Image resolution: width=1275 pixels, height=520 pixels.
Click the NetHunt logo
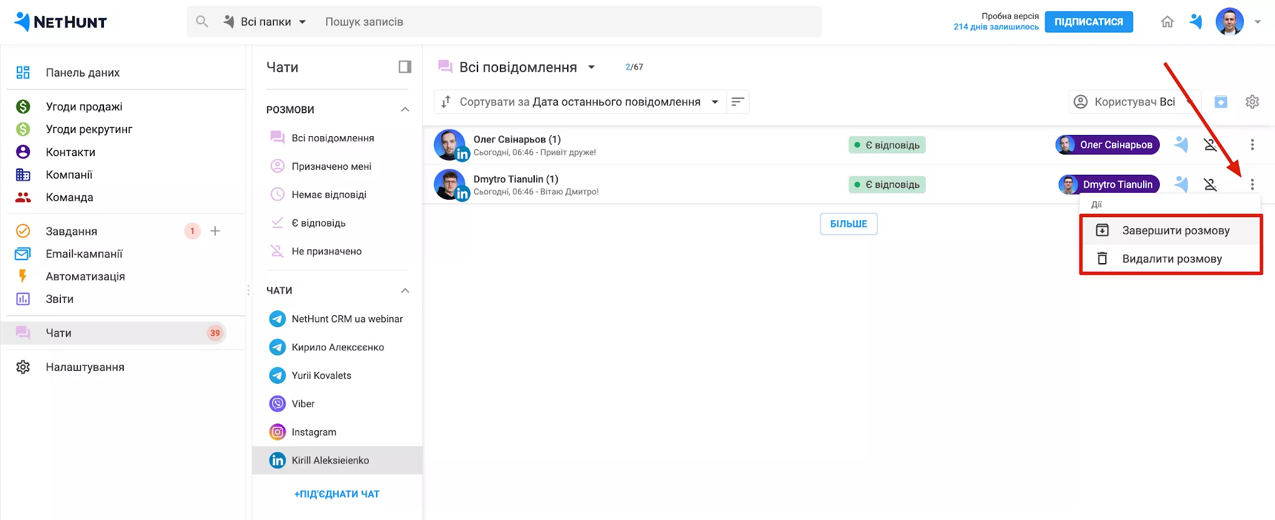pos(60,22)
